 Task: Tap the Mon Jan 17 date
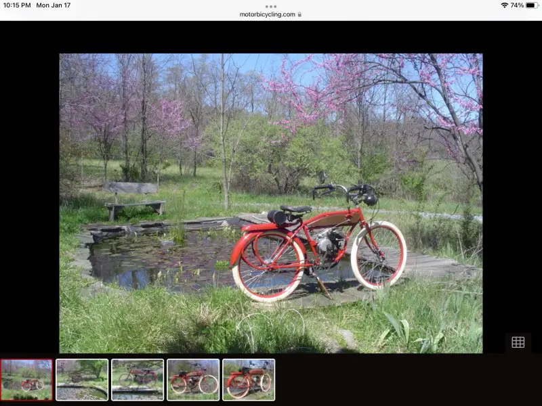click(53, 5)
